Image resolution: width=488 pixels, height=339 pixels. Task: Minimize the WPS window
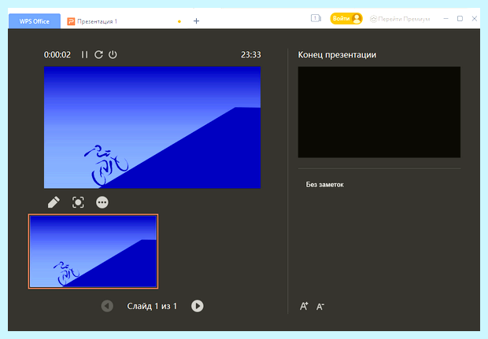pos(445,19)
